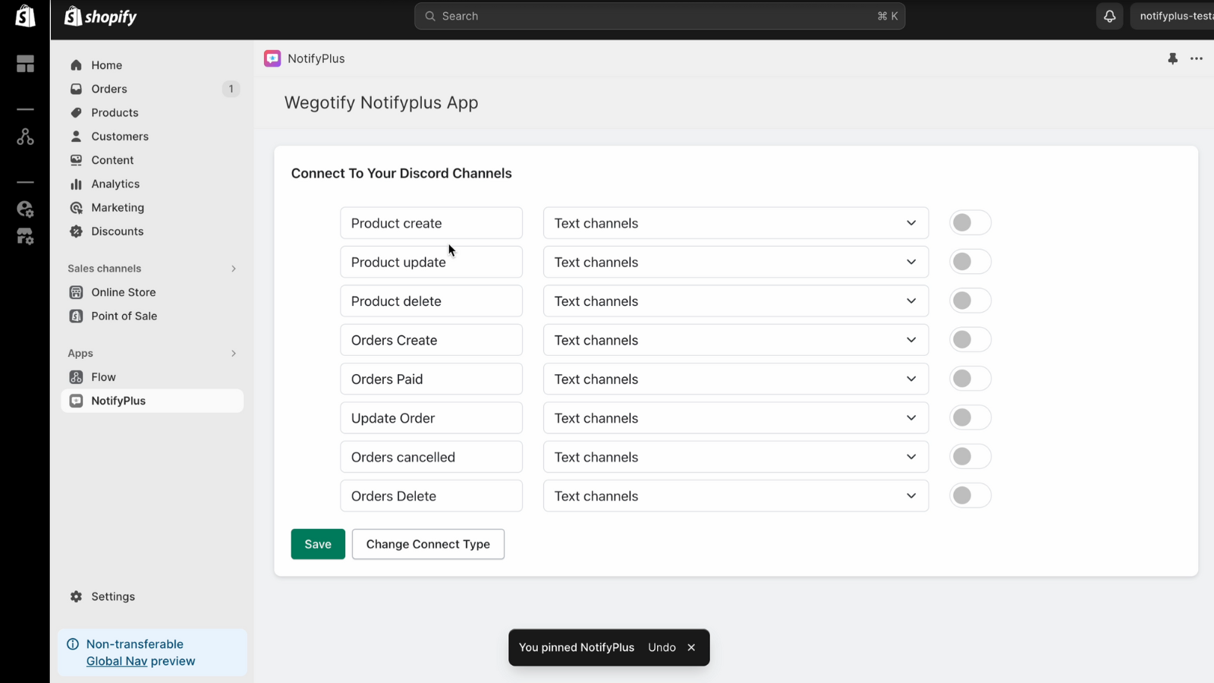
Task: Click the Orders Delete text field
Action: point(431,496)
